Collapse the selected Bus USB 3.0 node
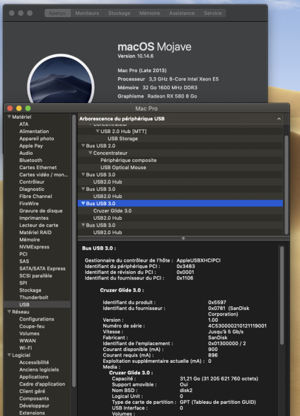 (x=83, y=204)
